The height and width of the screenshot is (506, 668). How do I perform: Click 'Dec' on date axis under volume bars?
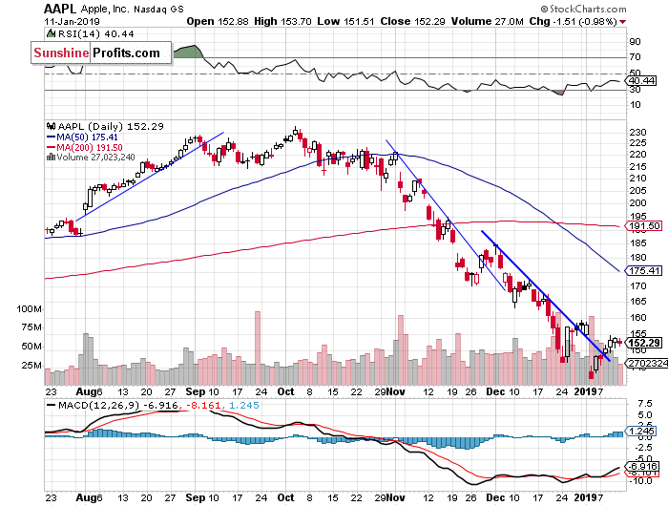[495, 391]
